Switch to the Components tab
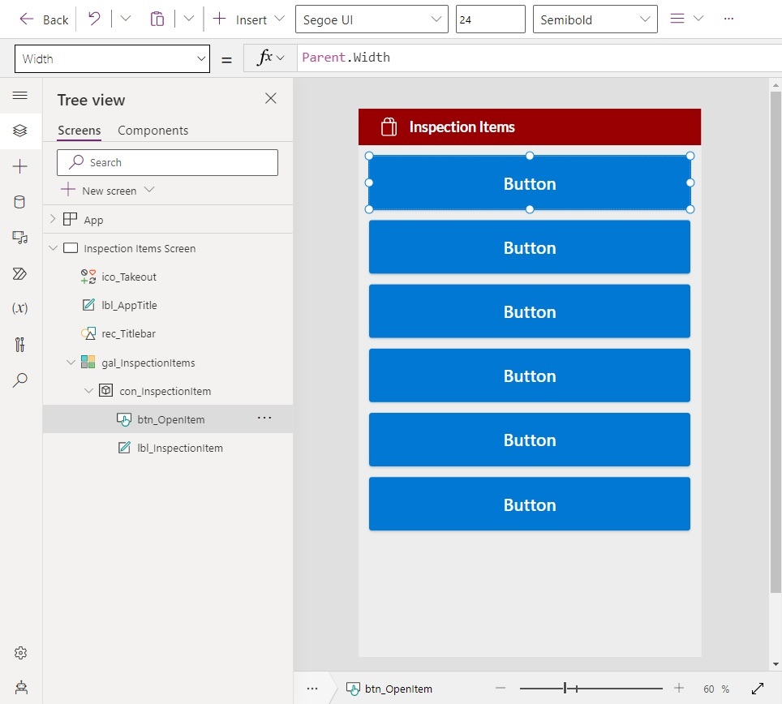Image resolution: width=782 pixels, height=704 pixels. coord(153,131)
